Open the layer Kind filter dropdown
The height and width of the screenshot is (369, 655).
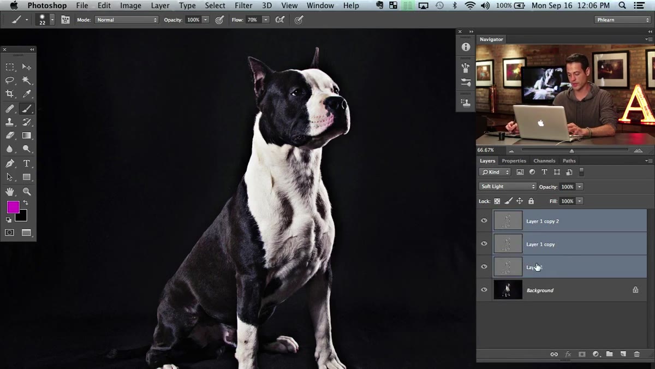[495, 172]
